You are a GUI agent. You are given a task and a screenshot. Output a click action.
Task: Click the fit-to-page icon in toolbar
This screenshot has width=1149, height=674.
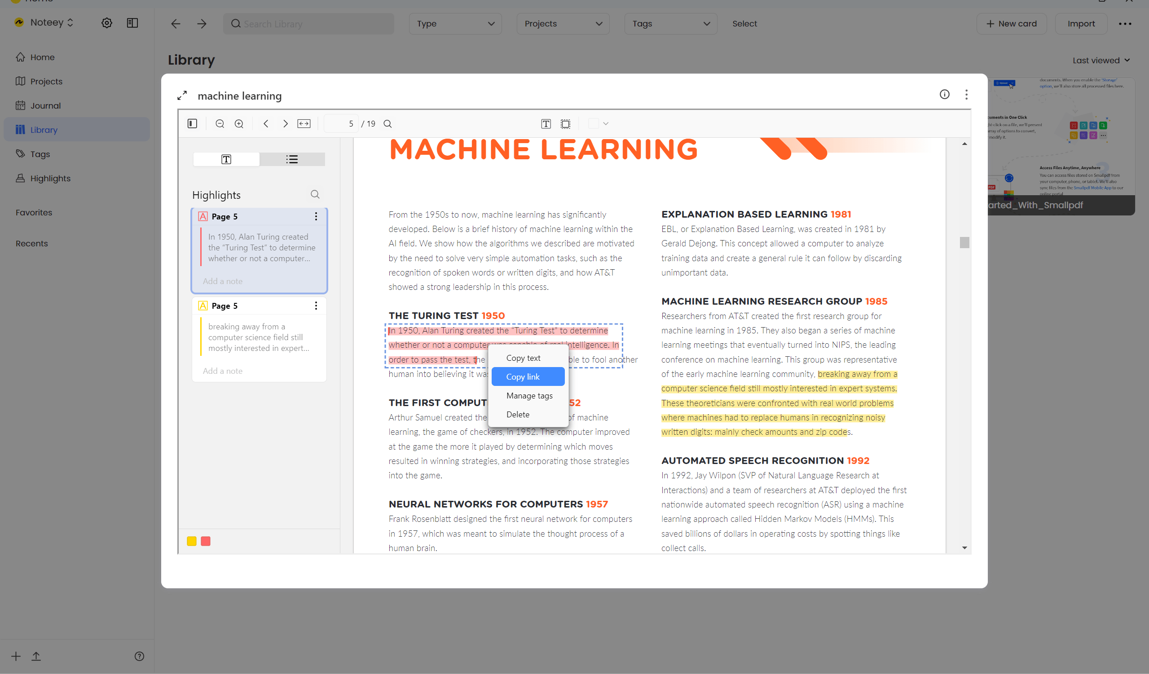pos(304,123)
